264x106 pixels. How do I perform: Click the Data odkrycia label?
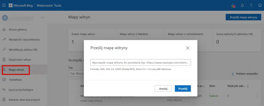tap(174, 100)
